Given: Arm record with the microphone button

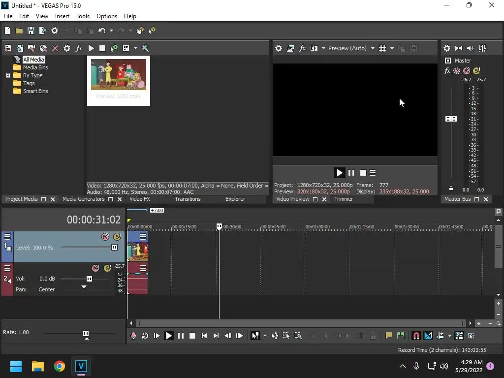Looking at the screenshot, I should (133, 336).
